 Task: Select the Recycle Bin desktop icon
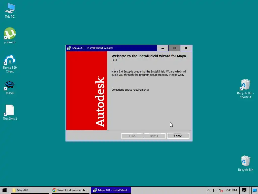pyautogui.click(x=245, y=163)
